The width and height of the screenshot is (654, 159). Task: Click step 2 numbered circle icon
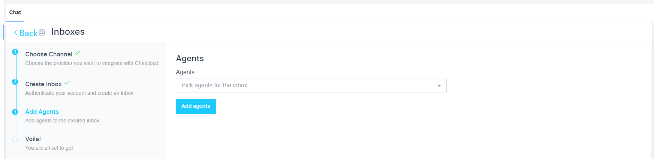[x=15, y=82]
